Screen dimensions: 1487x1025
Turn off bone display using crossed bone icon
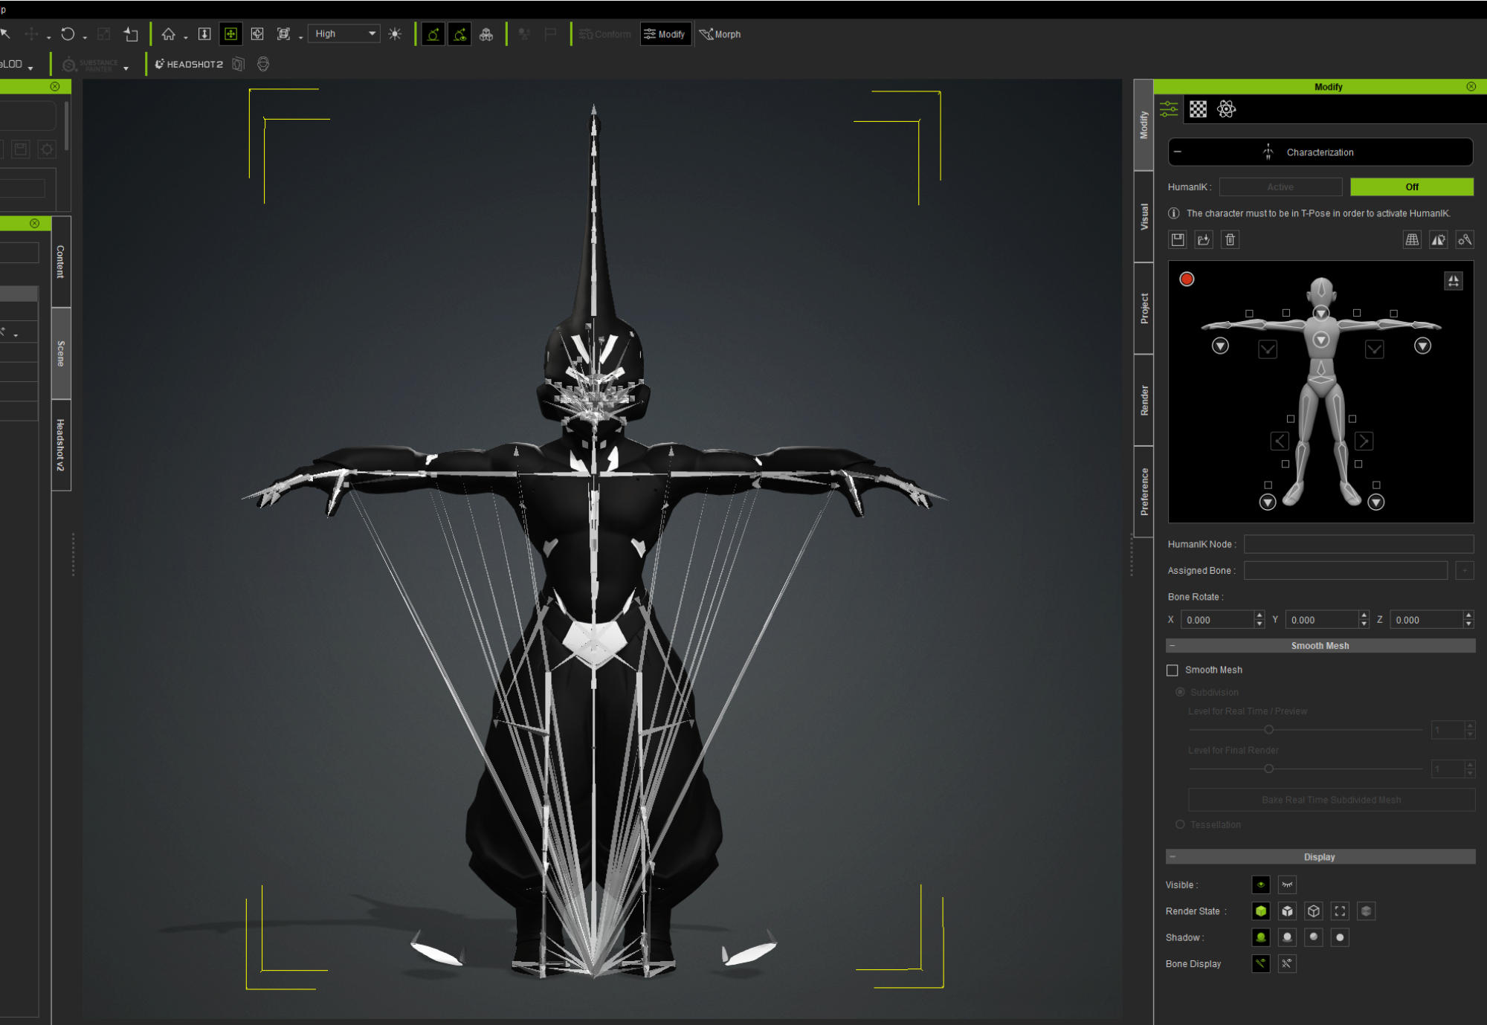[1287, 964]
